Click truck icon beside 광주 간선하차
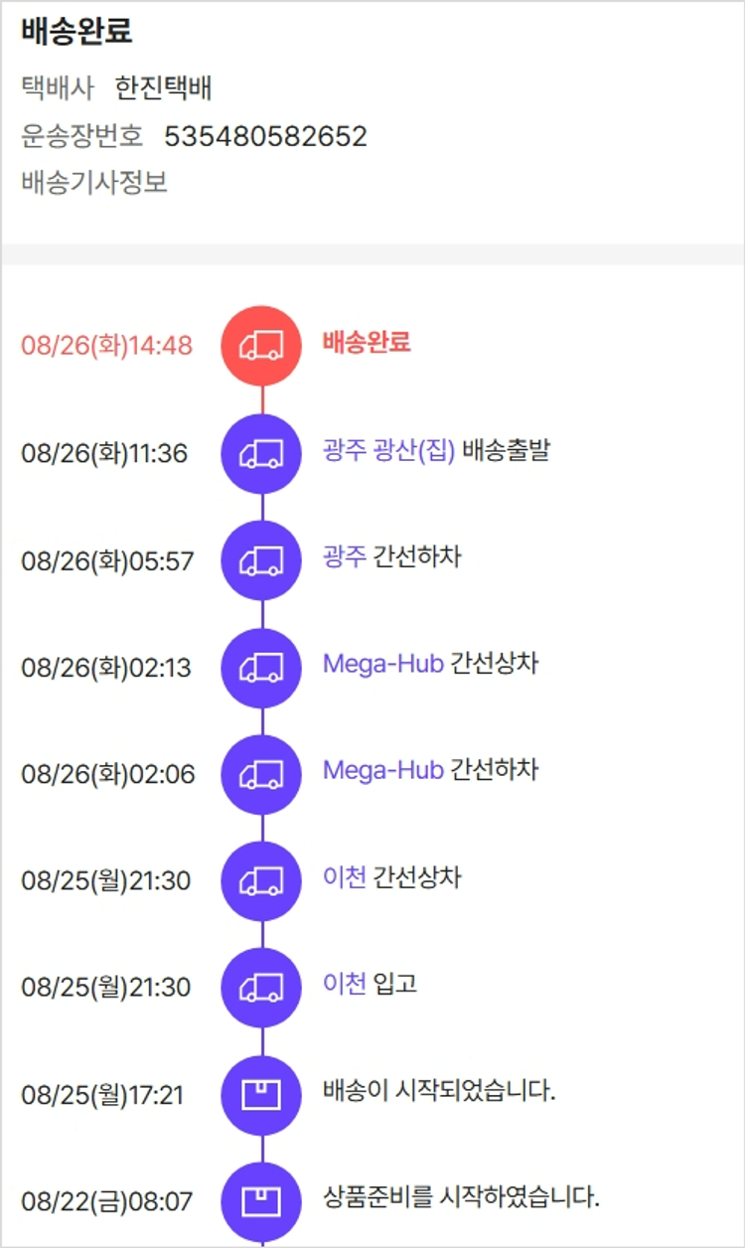Viewport: 745px width, 1248px height. 261,559
